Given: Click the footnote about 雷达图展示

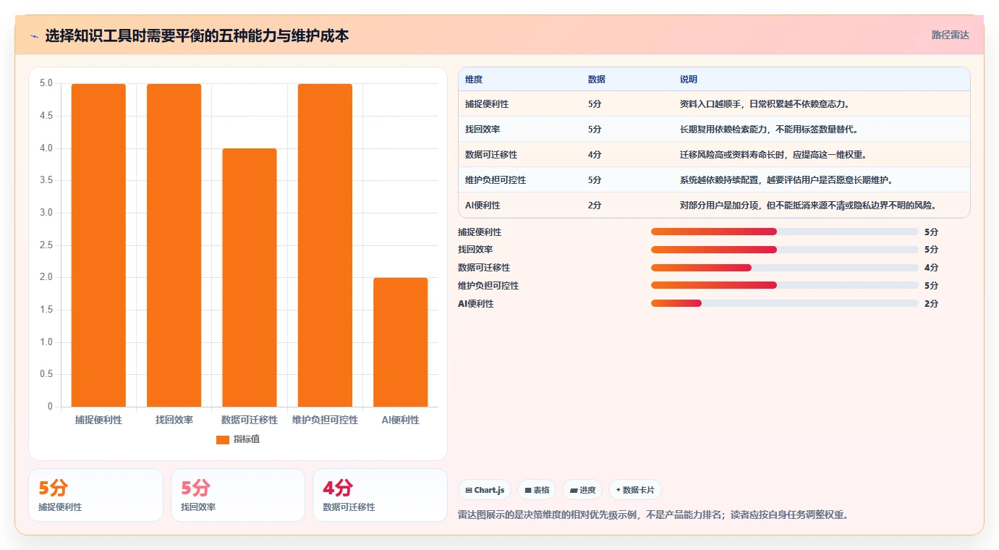Looking at the screenshot, I should click(x=653, y=515).
